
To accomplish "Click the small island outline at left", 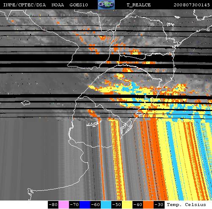I will [x=26, y=103].
